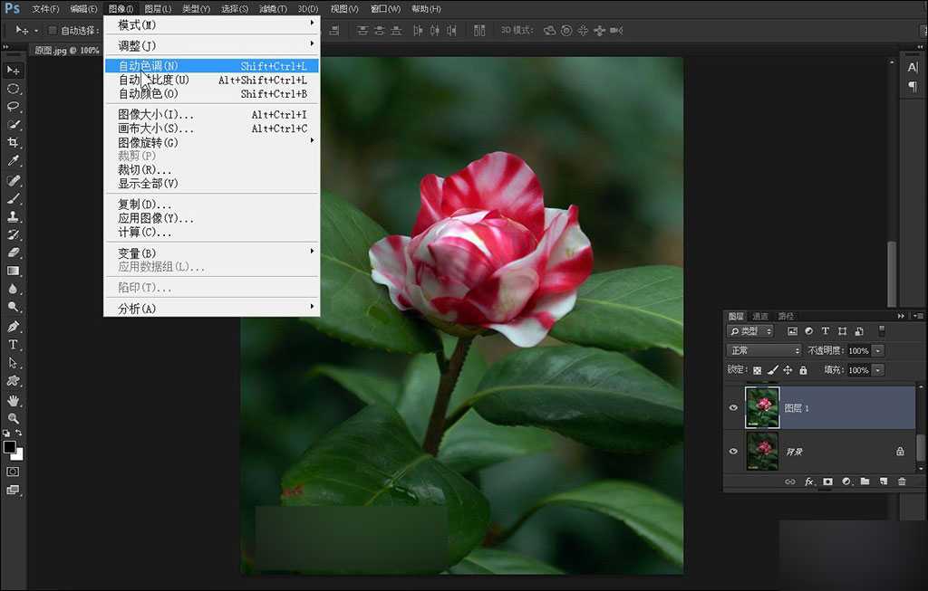Hide 图层 1 with its eye icon
The height and width of the screenshot is (591, 928).
pyautogui.click(x=733, y=408)
